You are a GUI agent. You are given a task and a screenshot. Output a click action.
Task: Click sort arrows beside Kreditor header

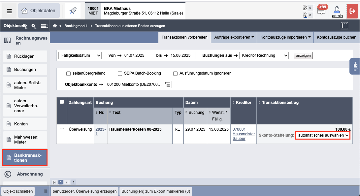coord(234,103)
